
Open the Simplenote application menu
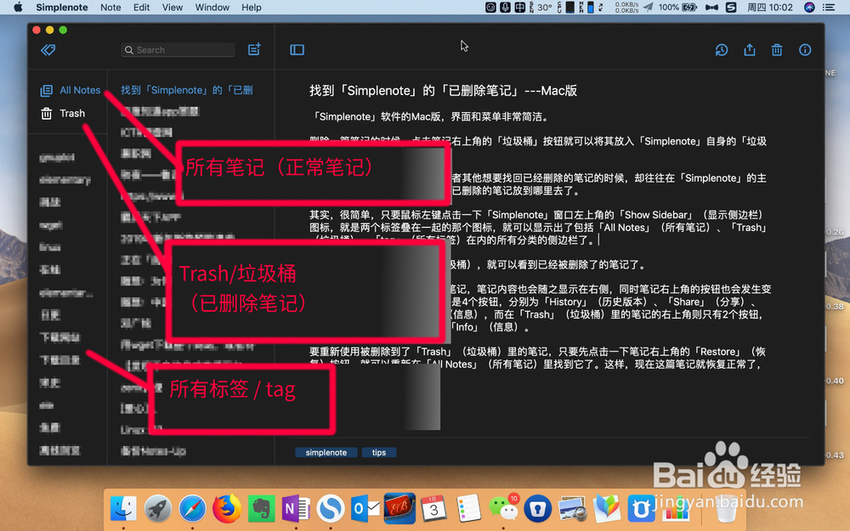[62, 7]
